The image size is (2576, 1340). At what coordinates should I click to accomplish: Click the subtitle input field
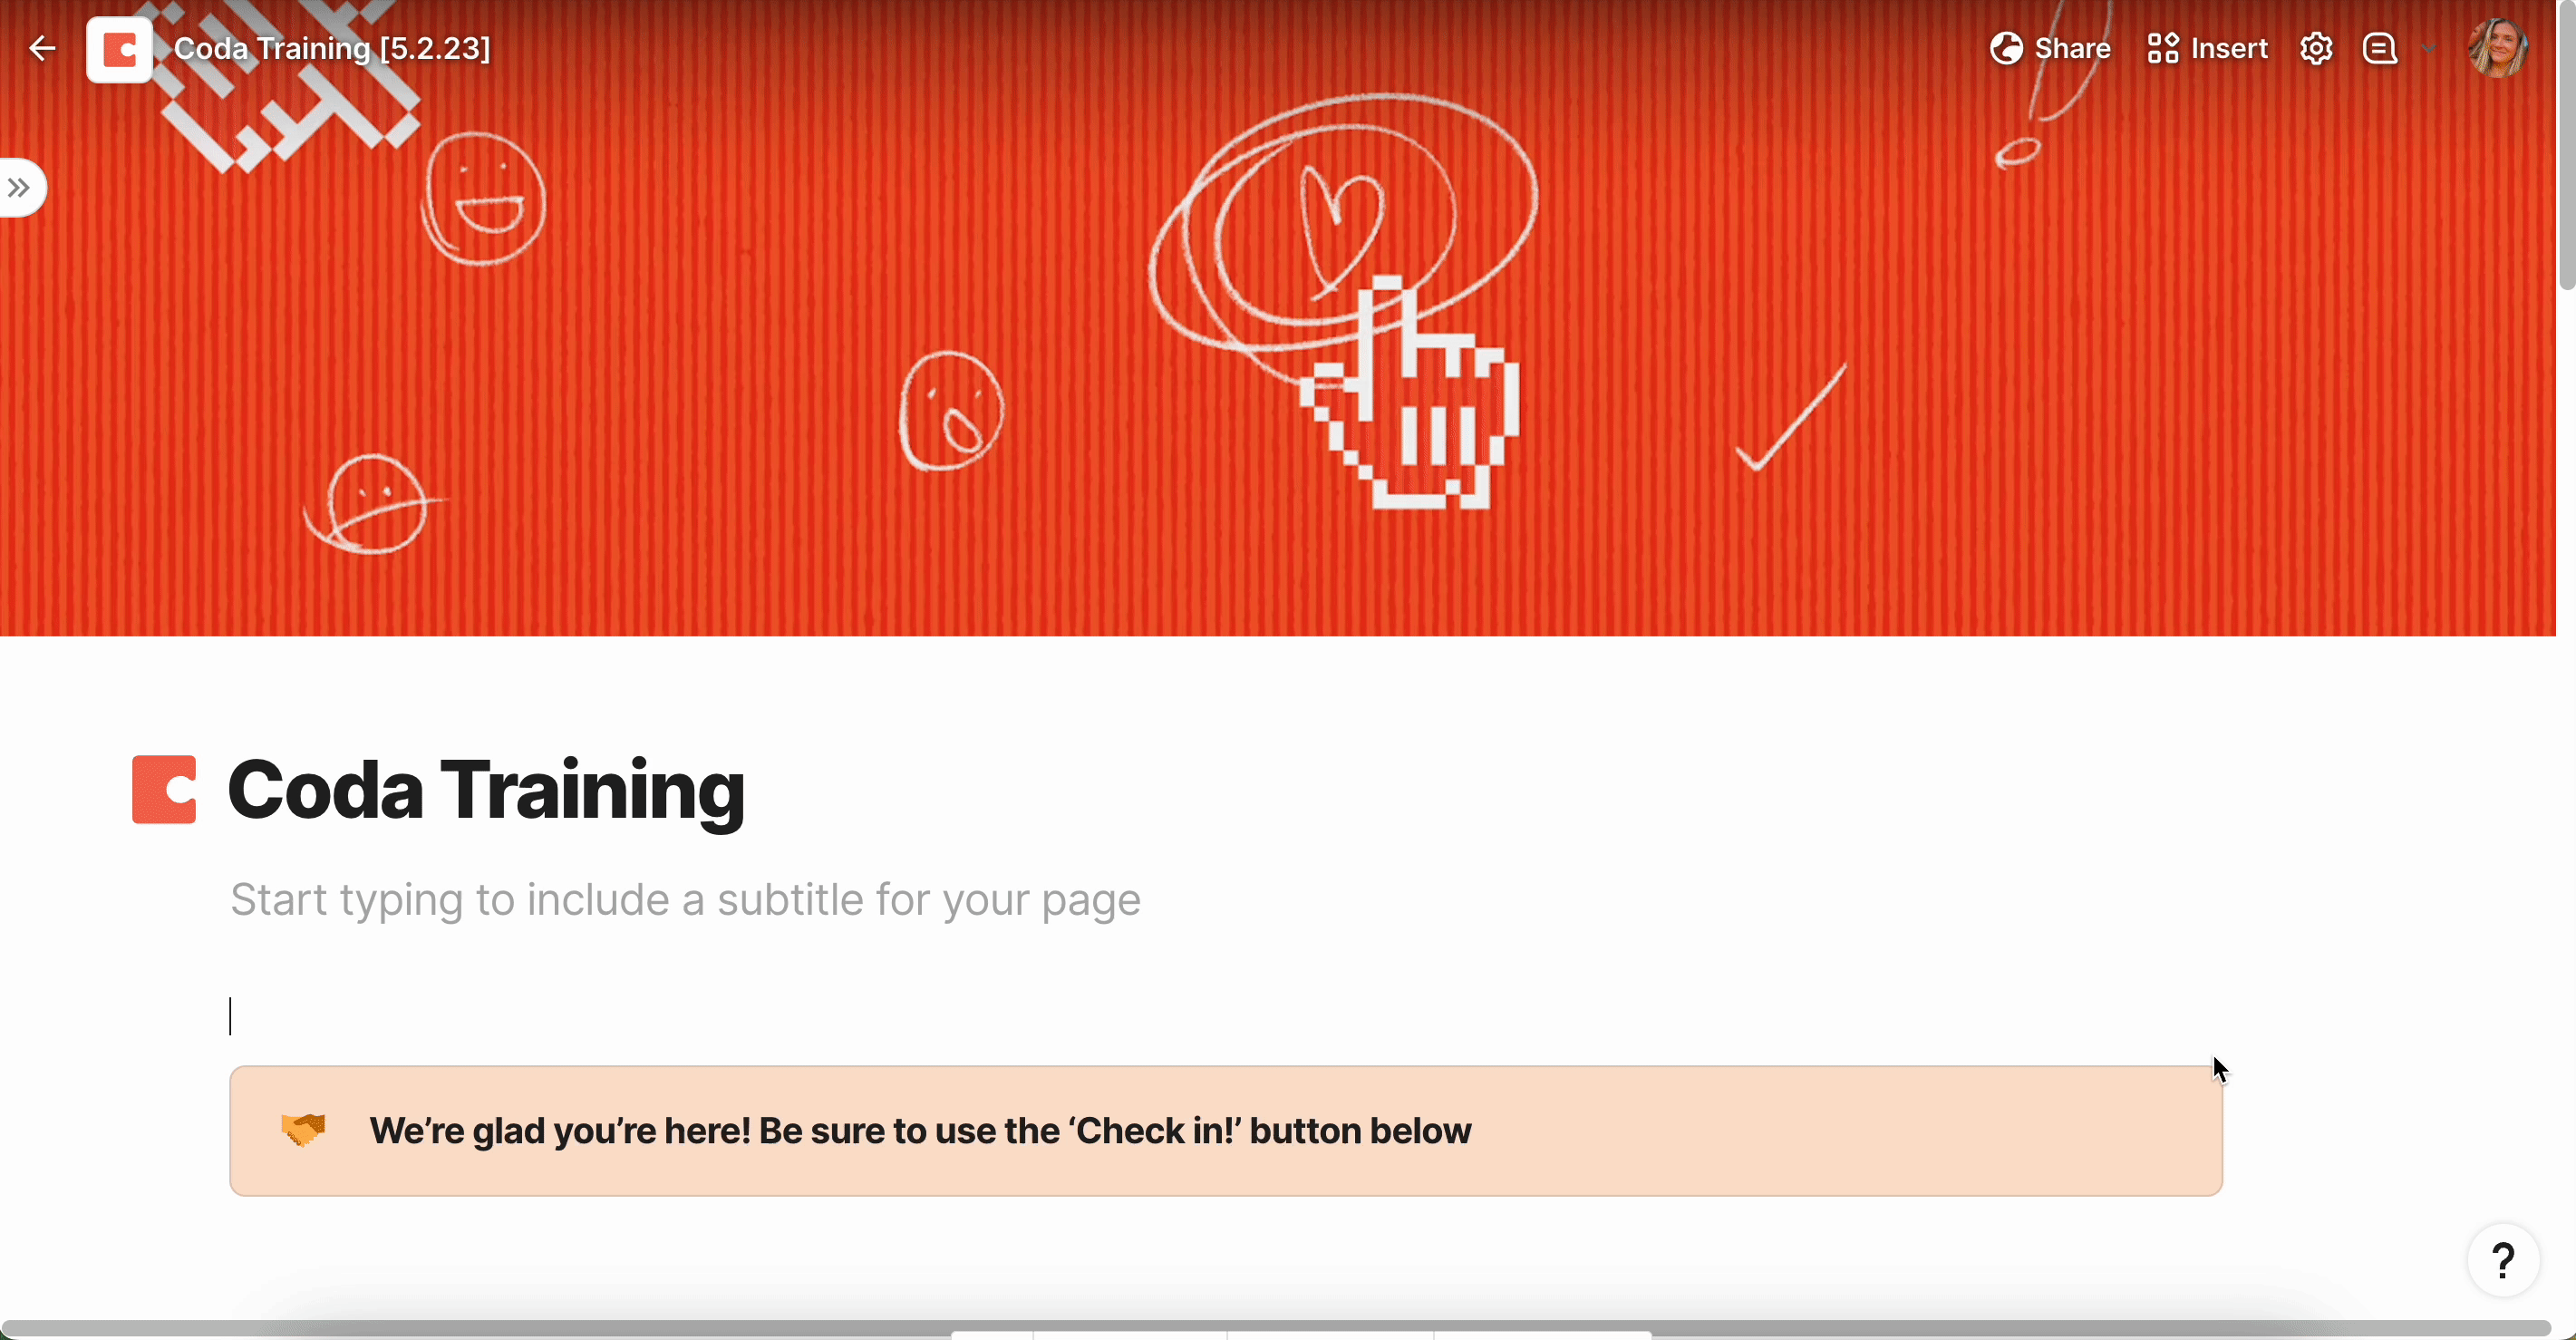click(685, 898)
